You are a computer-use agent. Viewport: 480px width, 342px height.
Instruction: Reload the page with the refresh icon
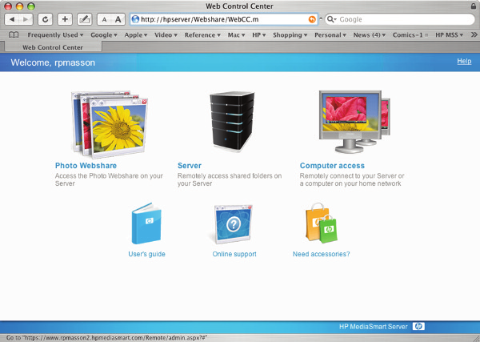[45, 19]
